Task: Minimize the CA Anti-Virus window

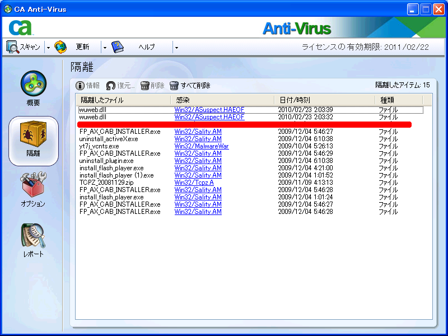Action: pos(412,10)
